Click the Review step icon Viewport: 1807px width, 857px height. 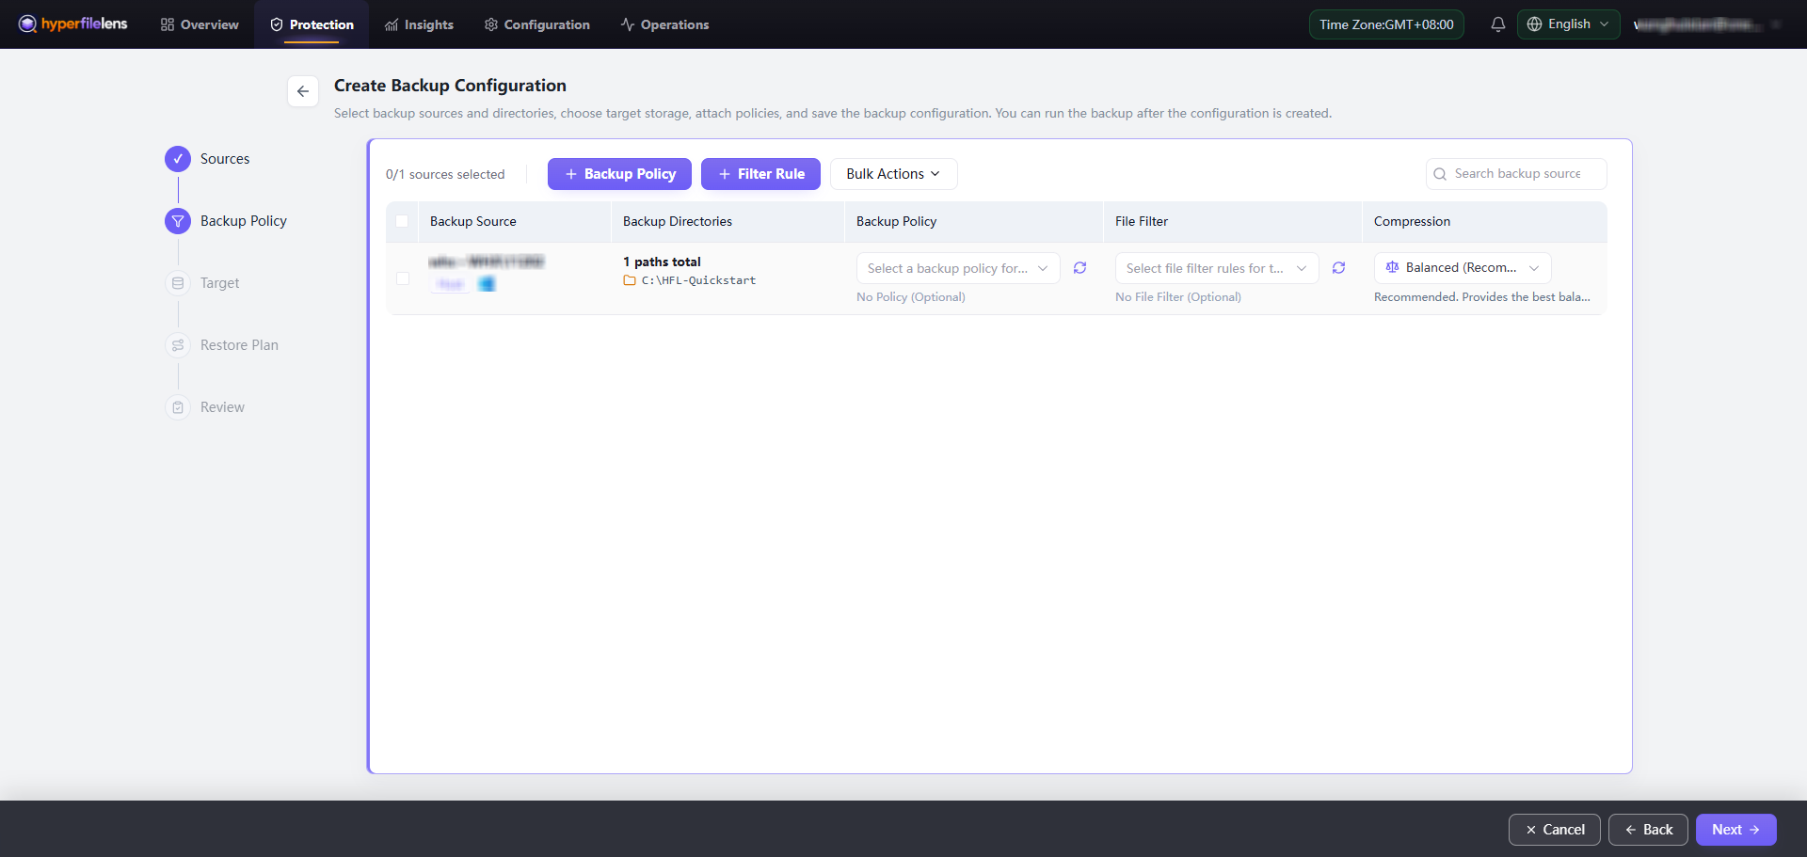point(178,407)
